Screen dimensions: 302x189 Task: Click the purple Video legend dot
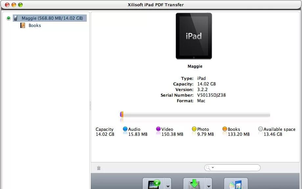click(158, 129)
